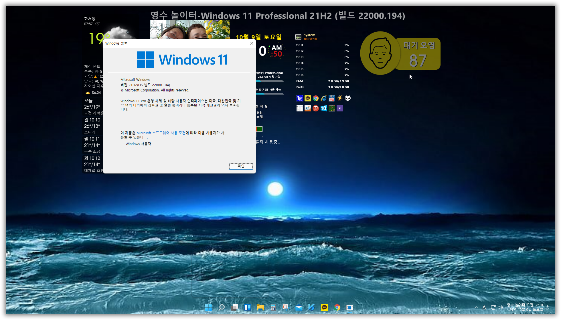
Task: Select the 화 10 12 forecast row
Action: tap(93, 164)
